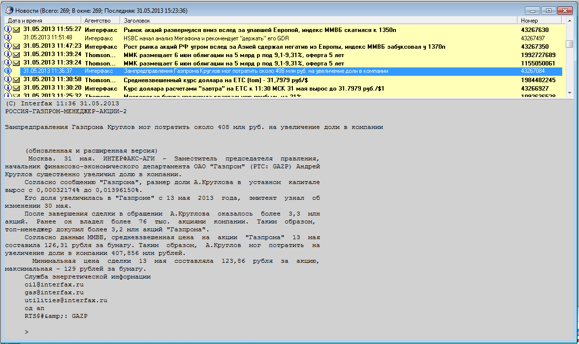Sort news by the 'Заголовок' column header
This screenshot has height=344, width=579.
click(x=319, y=21)
